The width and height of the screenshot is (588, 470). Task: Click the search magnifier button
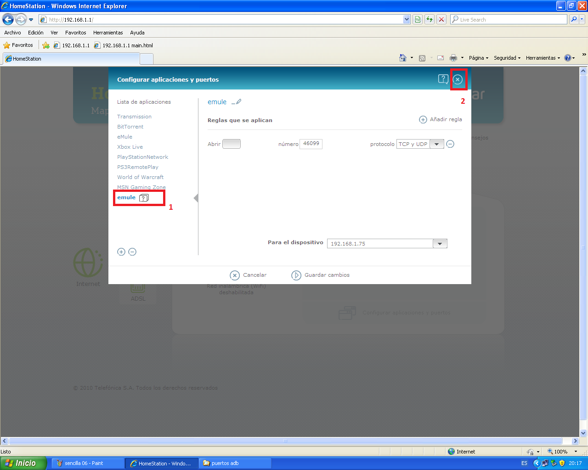[x=573, y=19]
